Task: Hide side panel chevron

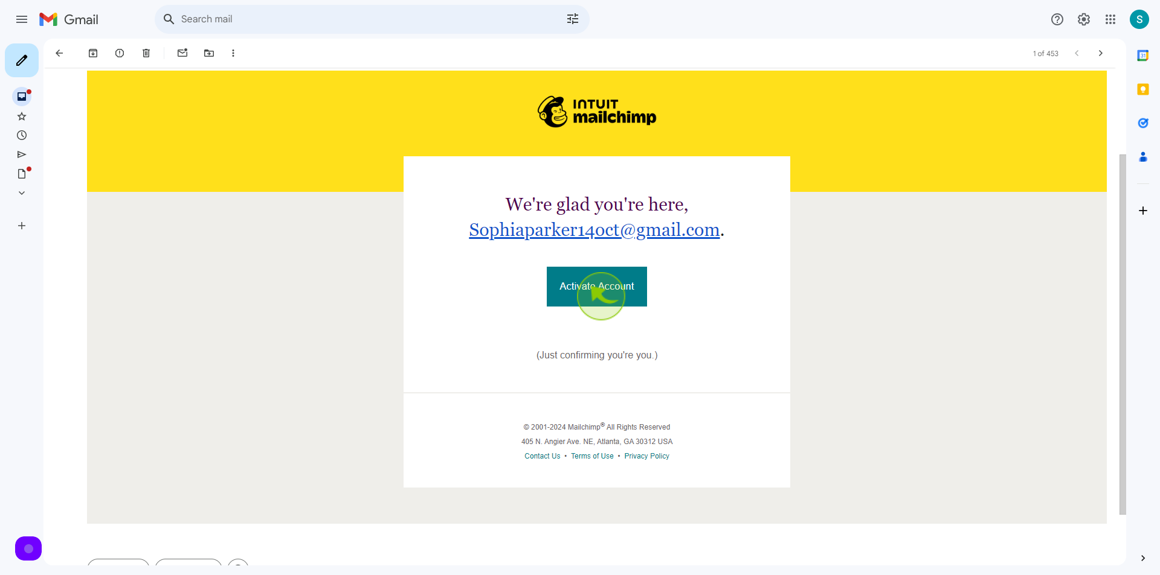Action: (1143, 558)
